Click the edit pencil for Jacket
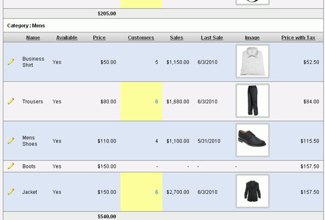This screenshot has width=325, height=220. click(11, 192)
